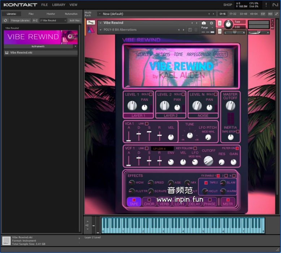Screen dimensions: 281x253
Task: Switch to the Files tab
Action: pos(31,14)
